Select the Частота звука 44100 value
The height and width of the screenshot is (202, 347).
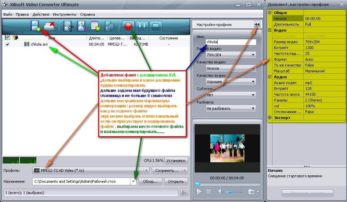tap(324, 94)
